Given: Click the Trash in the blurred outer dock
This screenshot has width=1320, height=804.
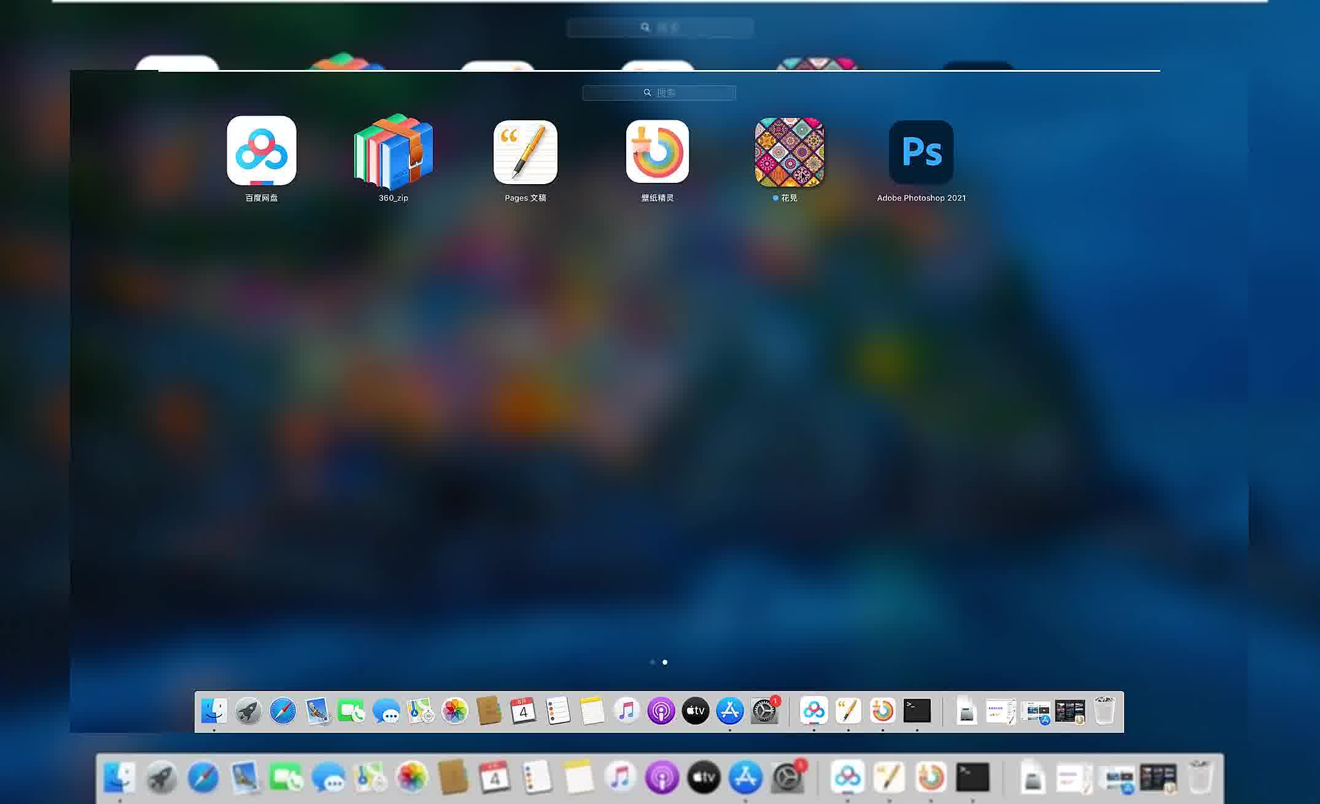Looking at the screenshot, I should click(1200, 778).
